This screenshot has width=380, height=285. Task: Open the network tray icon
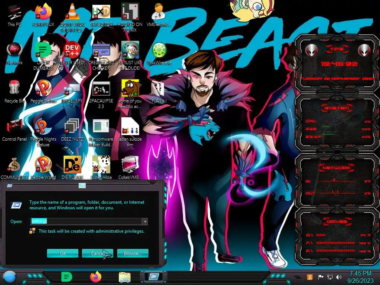(330, 277)
